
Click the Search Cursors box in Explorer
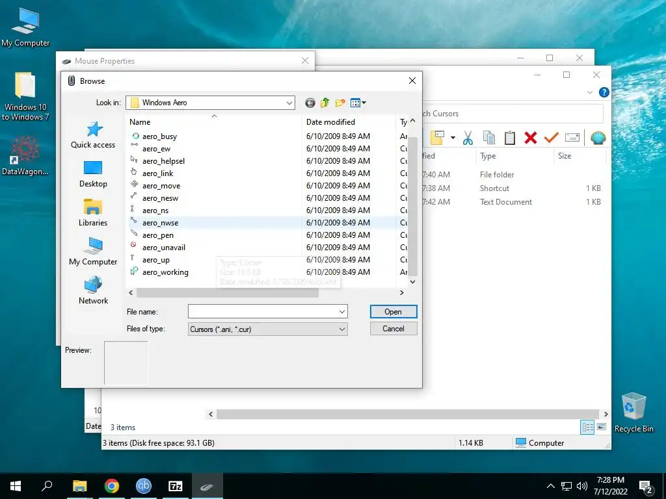[512, 114]
